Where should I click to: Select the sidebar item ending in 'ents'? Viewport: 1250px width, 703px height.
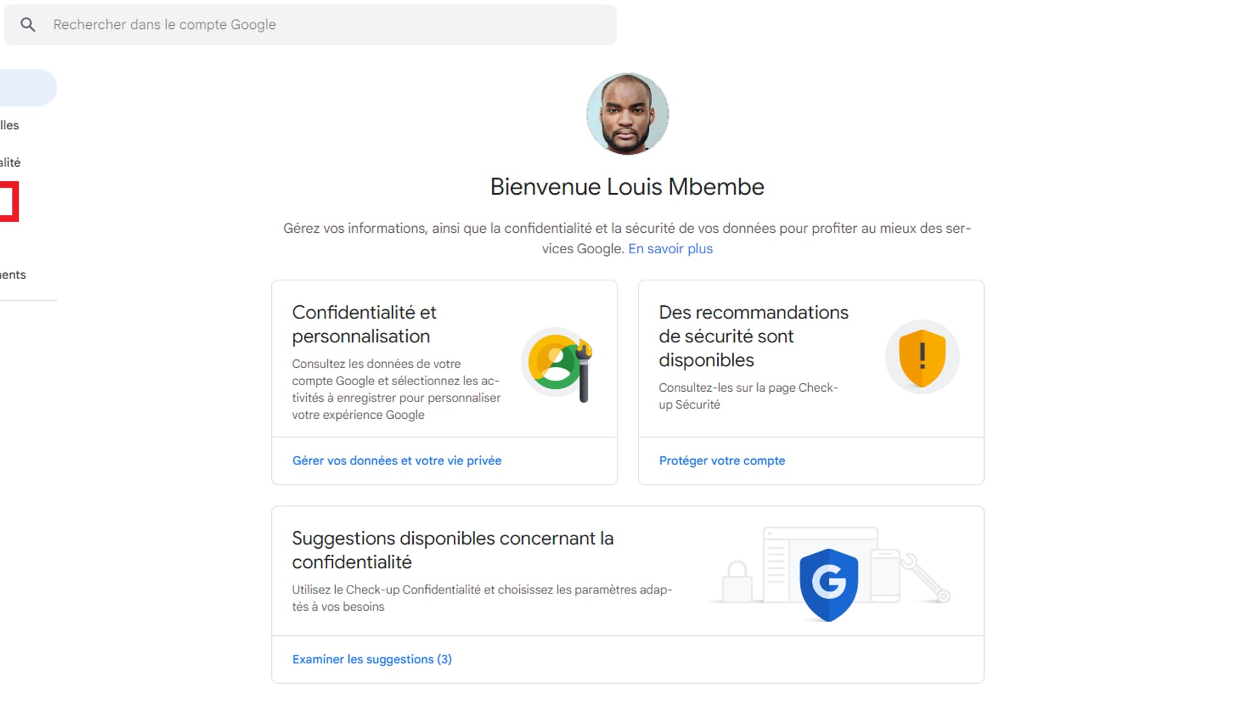[13, 275]
